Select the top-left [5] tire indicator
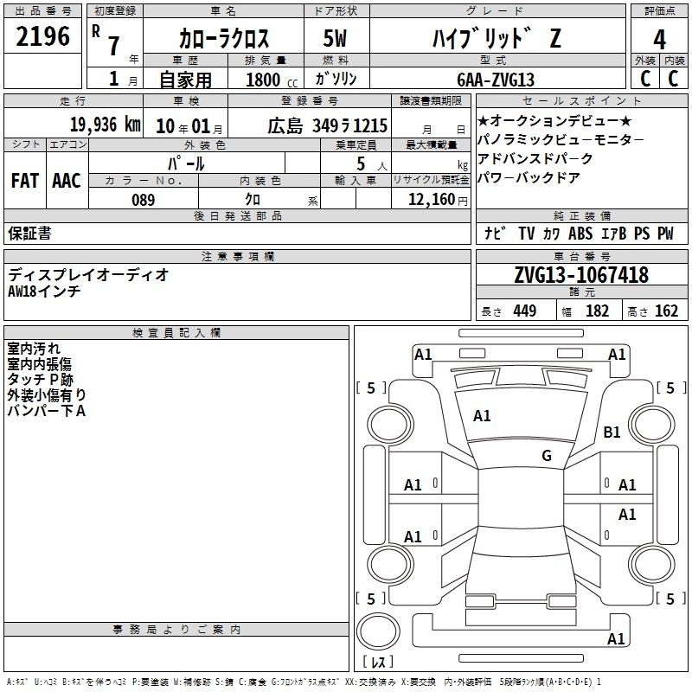692x692 pixels. click(x=371, y=388)
